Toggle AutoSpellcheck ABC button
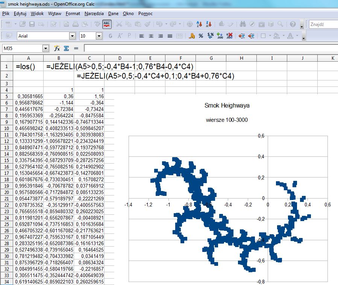338x285 pixels. (x=107, y=24)
